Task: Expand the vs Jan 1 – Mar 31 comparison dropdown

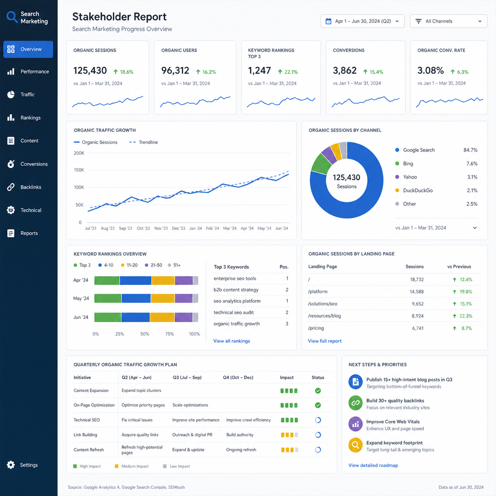Action: [436, 228]
